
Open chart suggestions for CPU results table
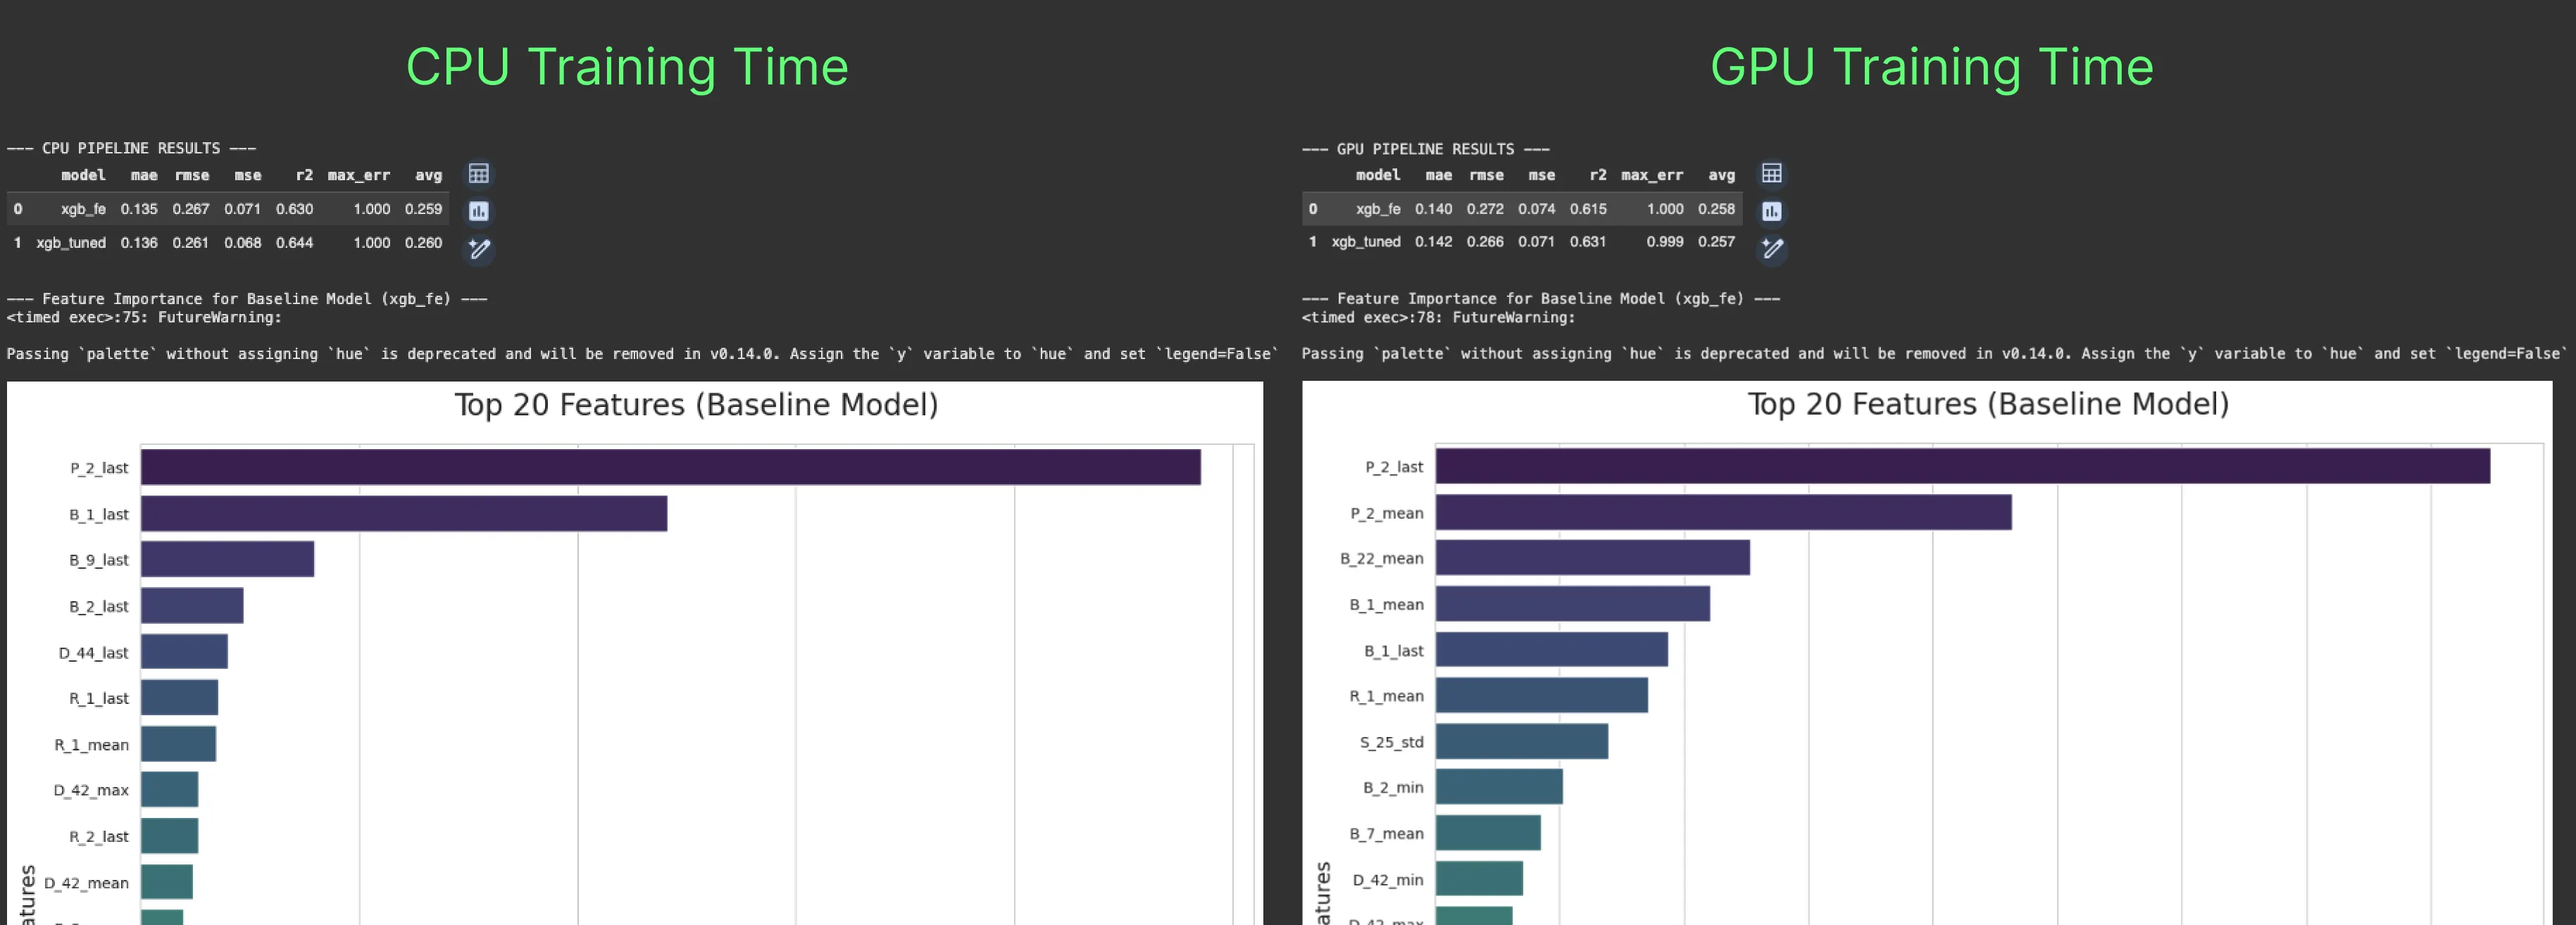click(x=479, y=210)
